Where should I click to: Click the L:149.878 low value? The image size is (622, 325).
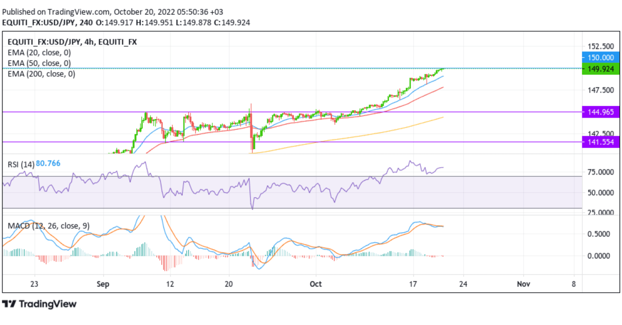pos(193,22)
